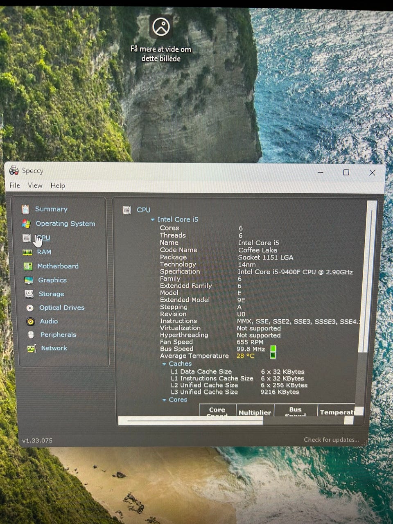Click the Operating System Windows flag icon

click(26, 224)
